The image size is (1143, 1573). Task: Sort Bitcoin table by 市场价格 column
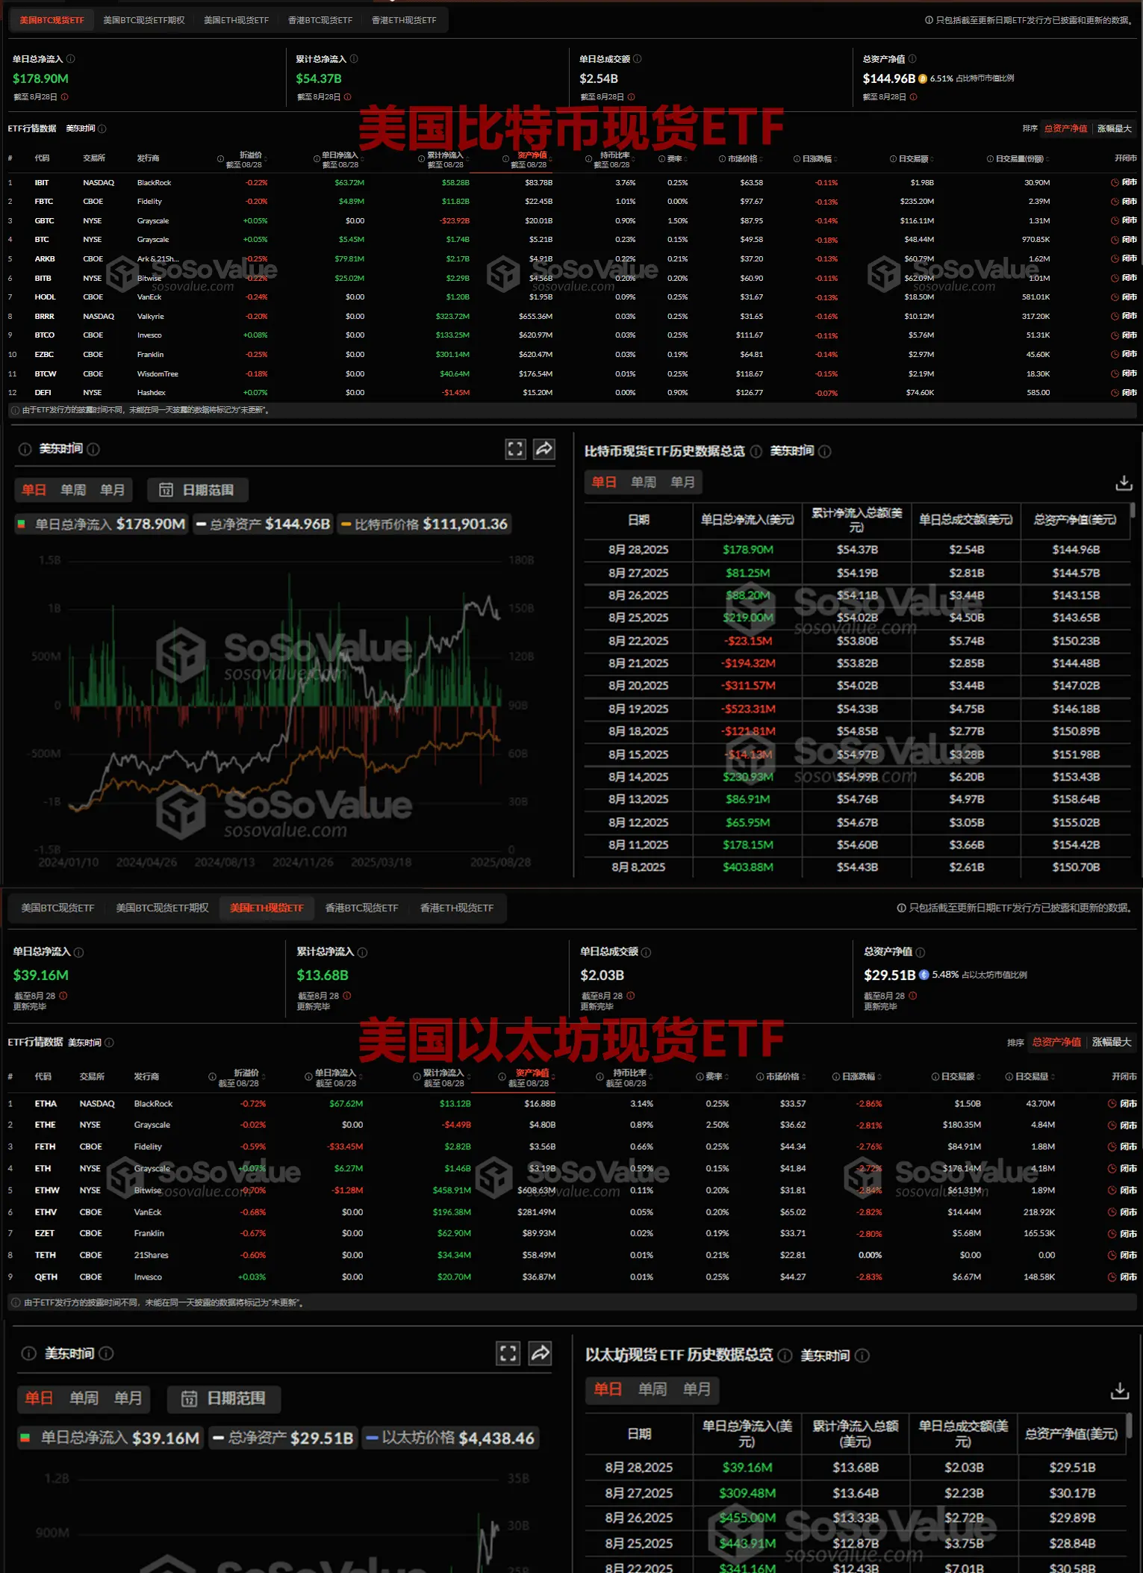click(x=742, y=158)
